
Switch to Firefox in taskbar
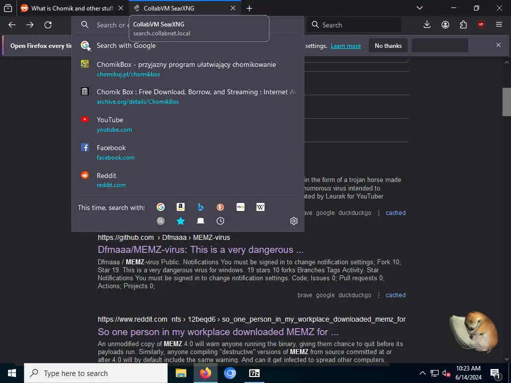[x=205, y=373]
